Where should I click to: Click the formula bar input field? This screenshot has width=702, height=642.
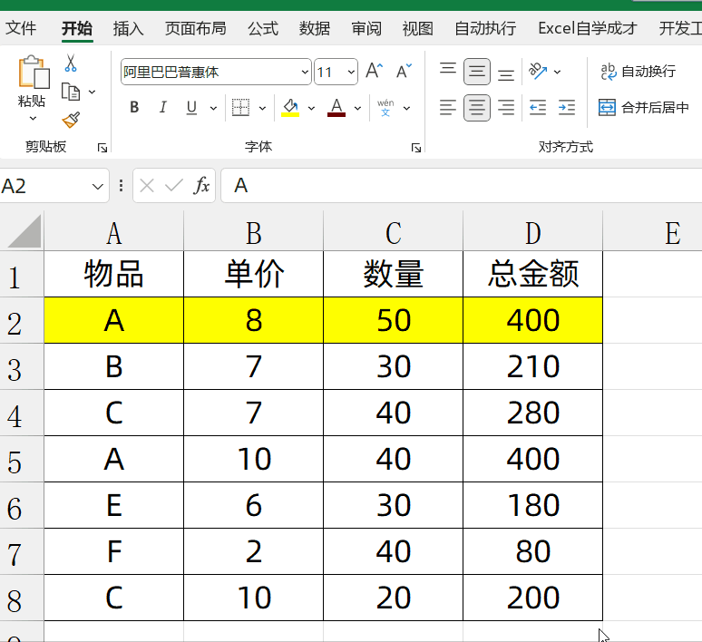tap(461, 185)
